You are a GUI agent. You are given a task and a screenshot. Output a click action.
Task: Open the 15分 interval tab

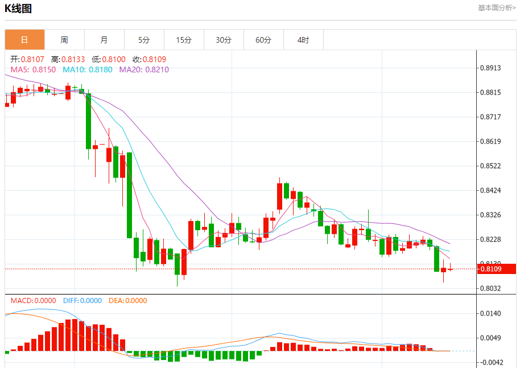[184, 40]
